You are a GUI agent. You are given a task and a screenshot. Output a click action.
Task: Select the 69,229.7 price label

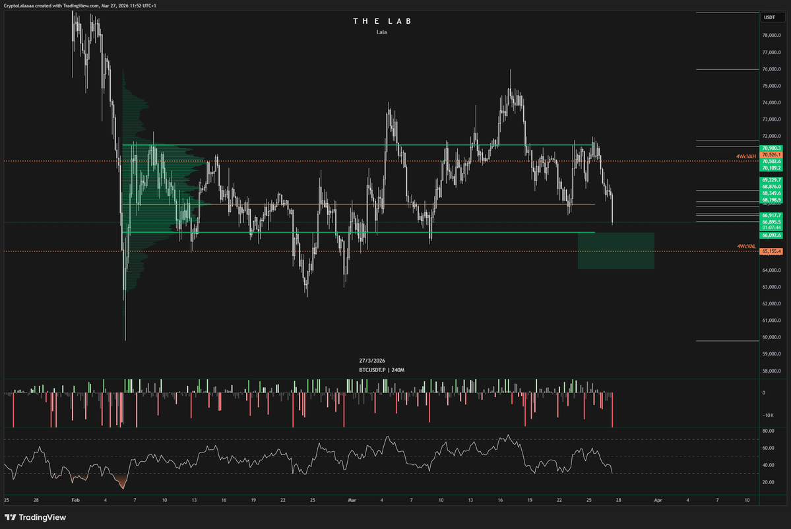click(x=771, y=180)
